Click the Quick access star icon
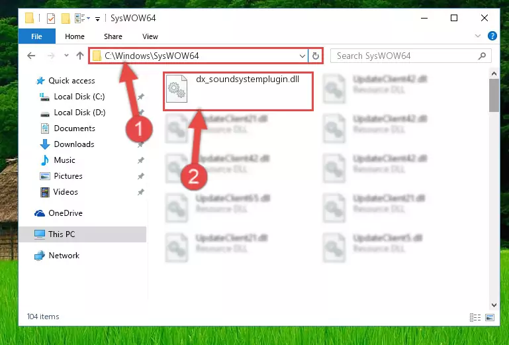The width and height of the screenshot is (509, 345). tap(40, 81)
